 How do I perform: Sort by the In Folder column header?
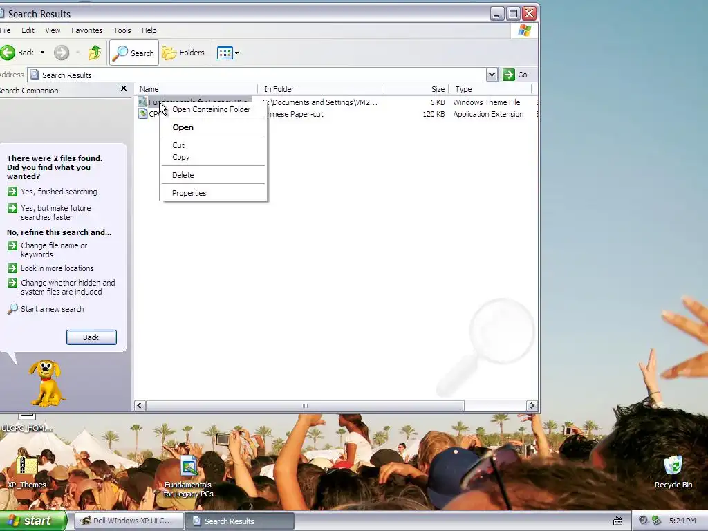coord(319,89)
